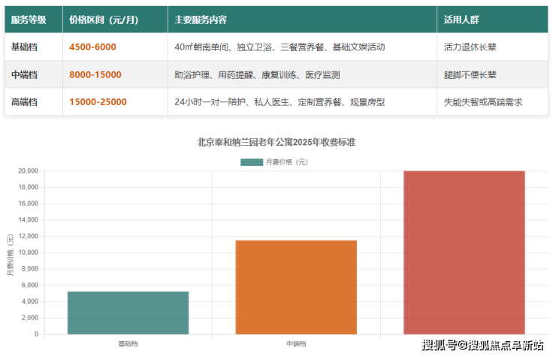Select the orange 中端档 bar in chart
The width and height of the screenshot is (556, 357).
pyautogui.click(x=296, y=287)
